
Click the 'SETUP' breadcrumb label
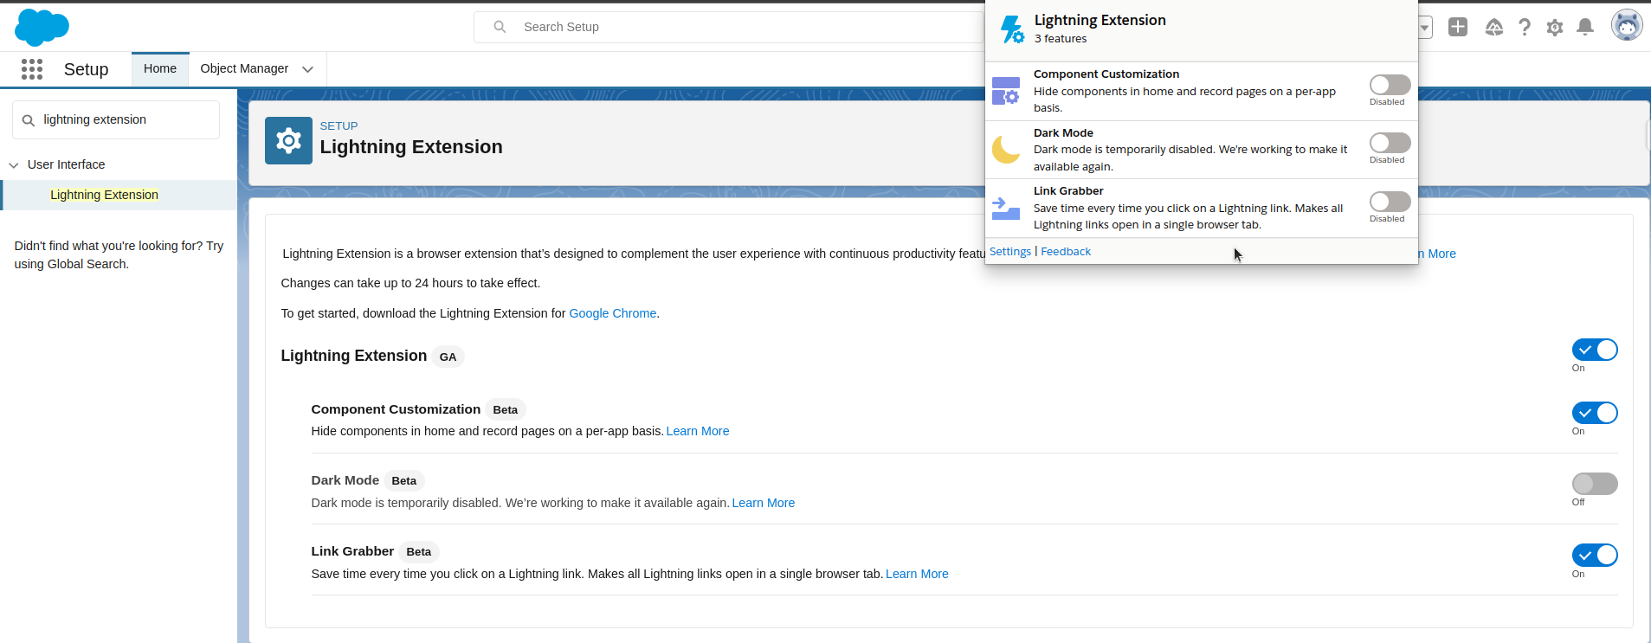[339, 125]
